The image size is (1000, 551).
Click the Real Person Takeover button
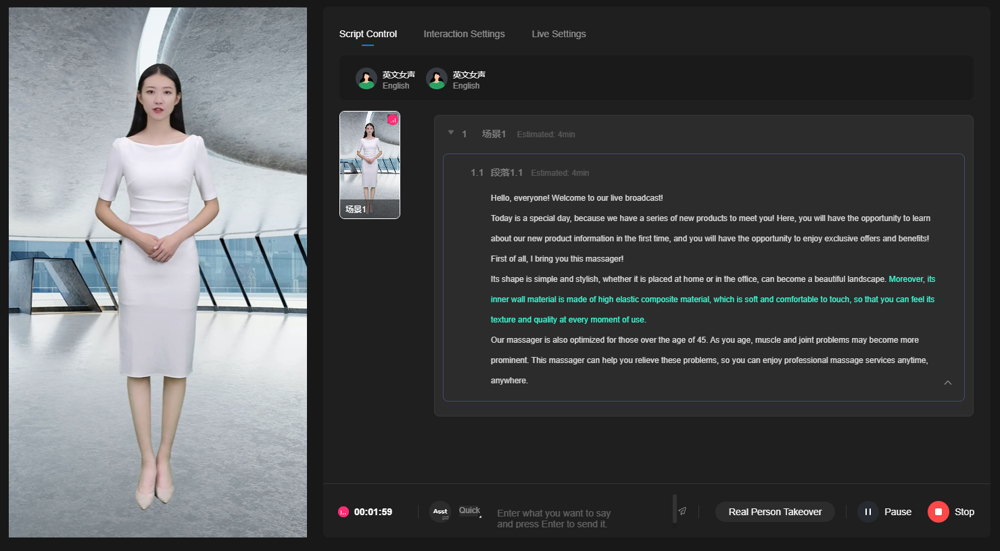(775, 512)
